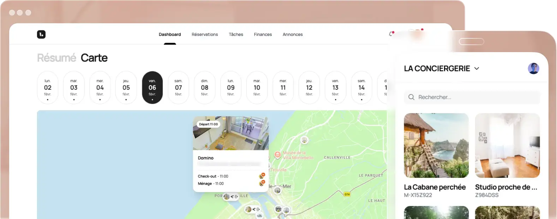Click the Ménage assignee avatar
The width and height of the screenshot is (557, 219).
pyautogui.click(x=262, y=183)
